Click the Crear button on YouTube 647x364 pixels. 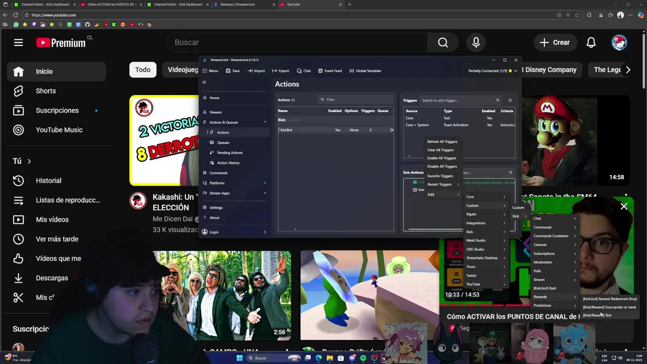pos(554,42)
